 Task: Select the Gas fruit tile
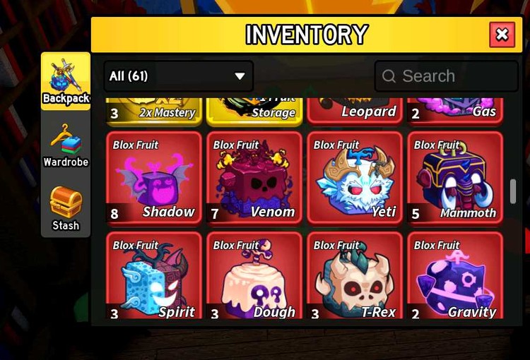tap(455, 111)
